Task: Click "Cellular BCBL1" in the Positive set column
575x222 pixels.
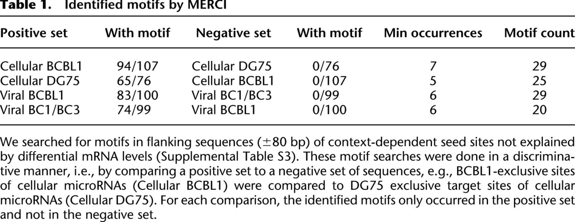Action: pos(41,66)
